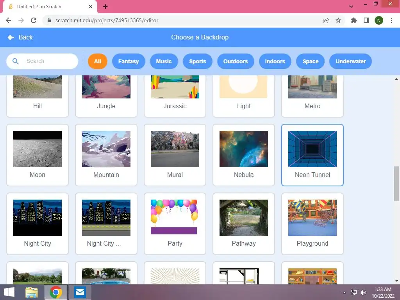Viewport: 400px width, 300px height.
Task: Open the Windows Start menu
Action: pyautogui.click(x=9, y=292)
